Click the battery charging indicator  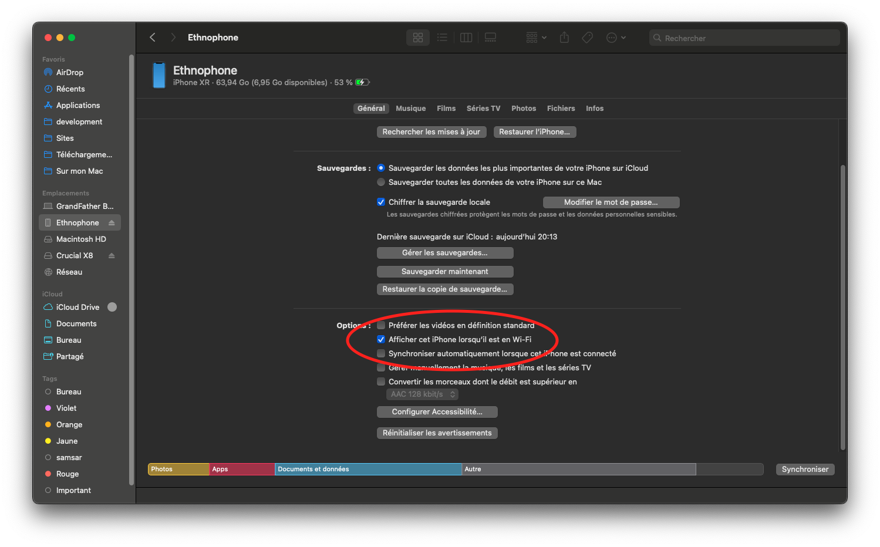tap(362, 82)
